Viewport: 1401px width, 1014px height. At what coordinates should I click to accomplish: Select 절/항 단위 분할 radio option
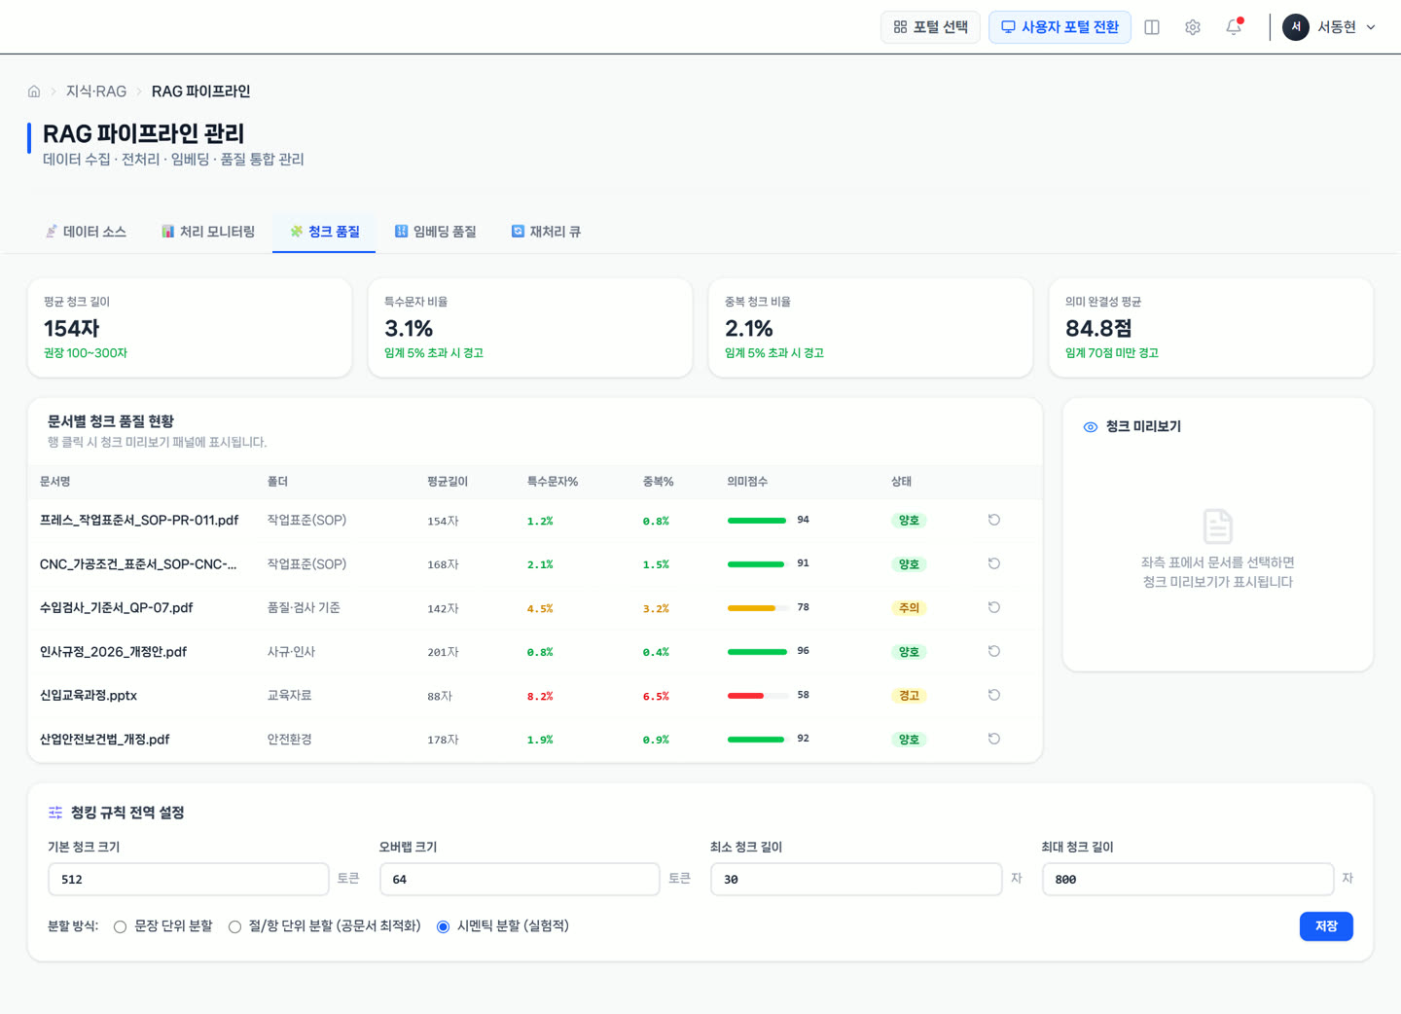point(234,926)
